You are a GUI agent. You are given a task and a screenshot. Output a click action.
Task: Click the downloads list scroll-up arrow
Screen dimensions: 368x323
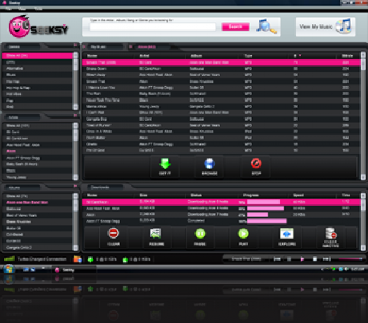pos(363,195)
